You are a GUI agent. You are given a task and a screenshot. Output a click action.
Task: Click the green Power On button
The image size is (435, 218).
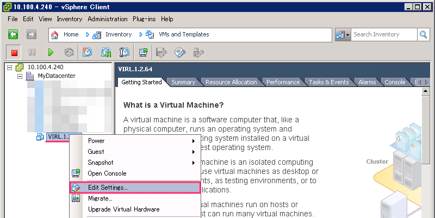click(51, 52)
